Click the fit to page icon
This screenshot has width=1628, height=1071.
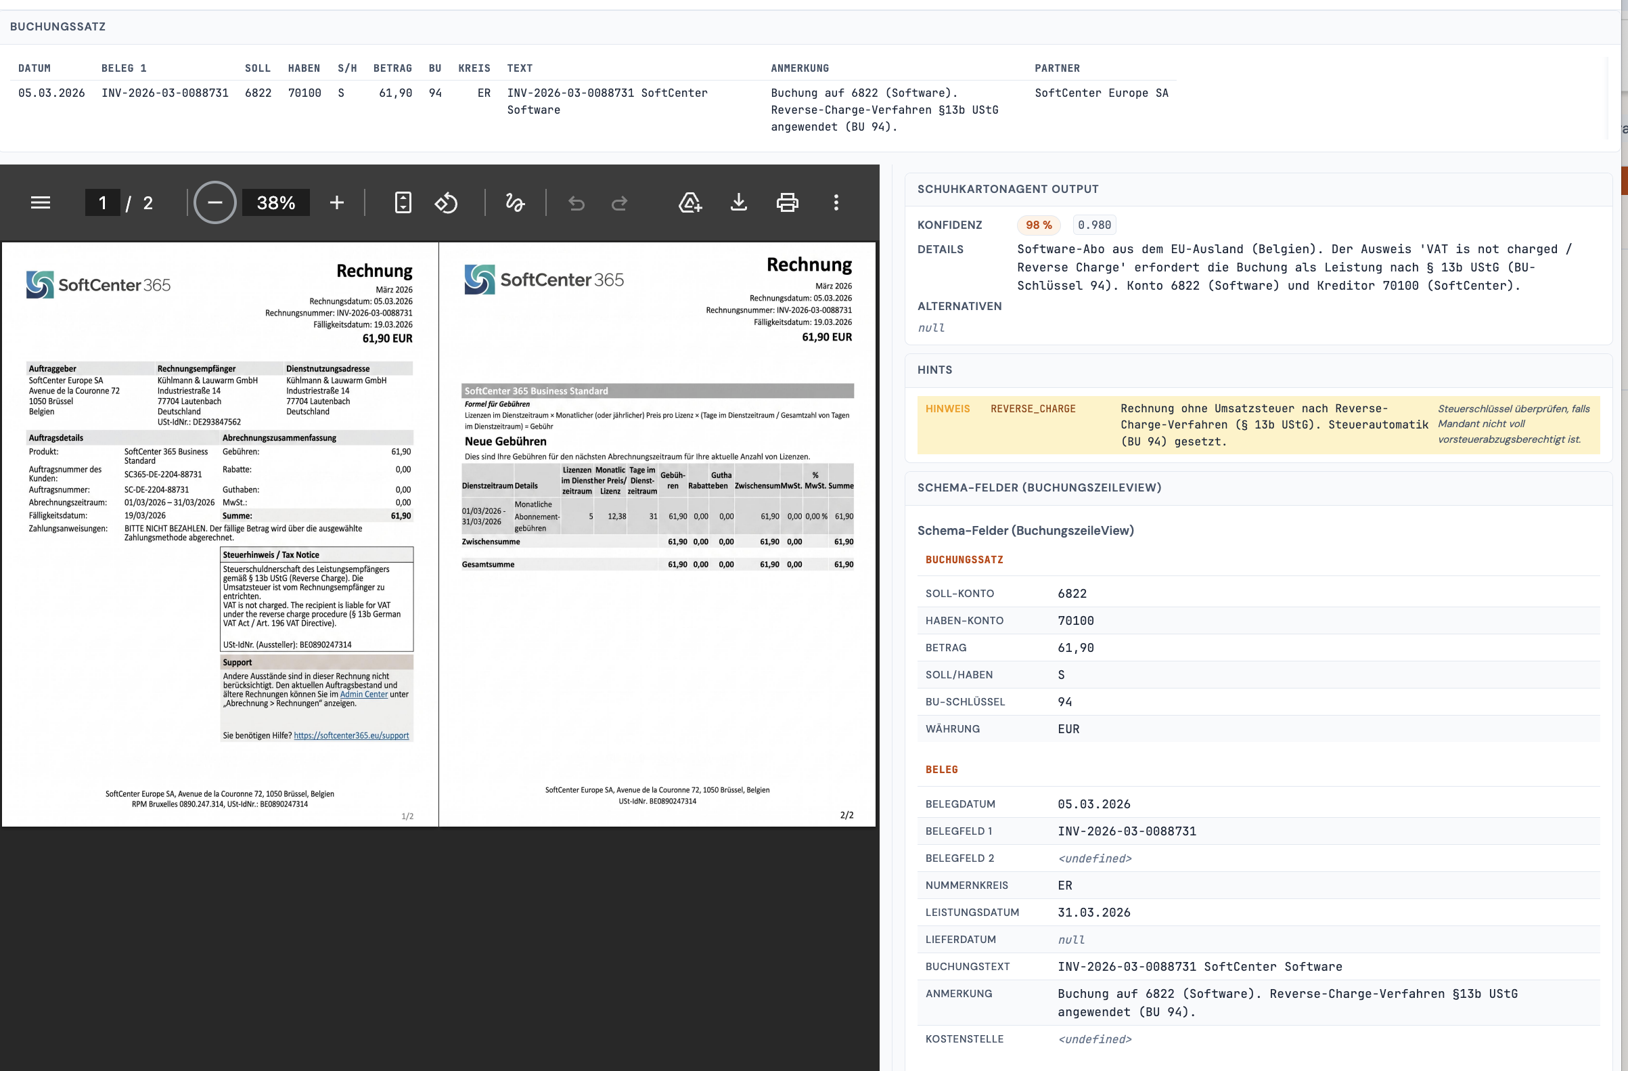click(403, 202)
